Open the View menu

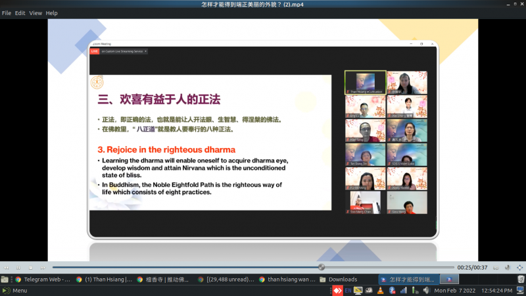tap(36, 13)
